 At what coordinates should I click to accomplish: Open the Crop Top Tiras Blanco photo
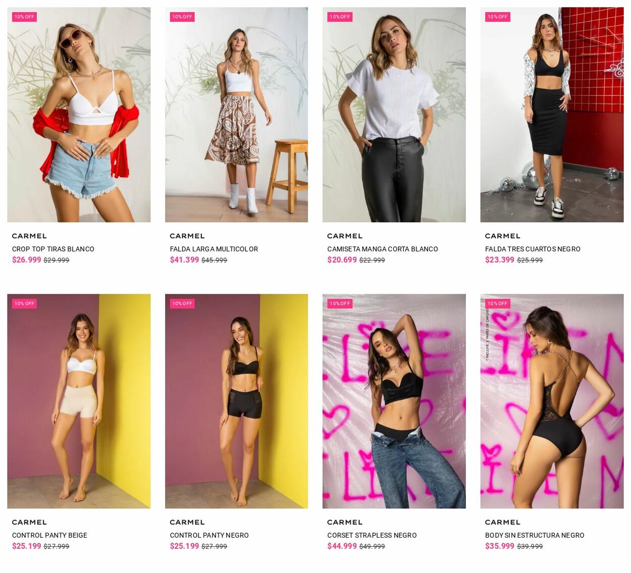coord(79,115)
